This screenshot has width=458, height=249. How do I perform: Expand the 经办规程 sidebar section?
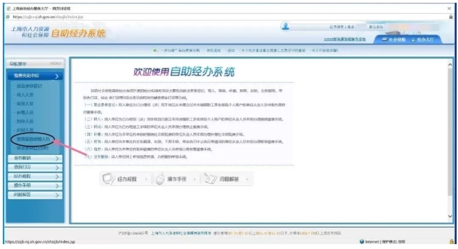click(35, 176)
